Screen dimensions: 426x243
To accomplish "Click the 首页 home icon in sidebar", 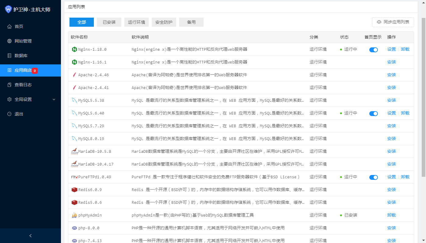I will [9, 26].
